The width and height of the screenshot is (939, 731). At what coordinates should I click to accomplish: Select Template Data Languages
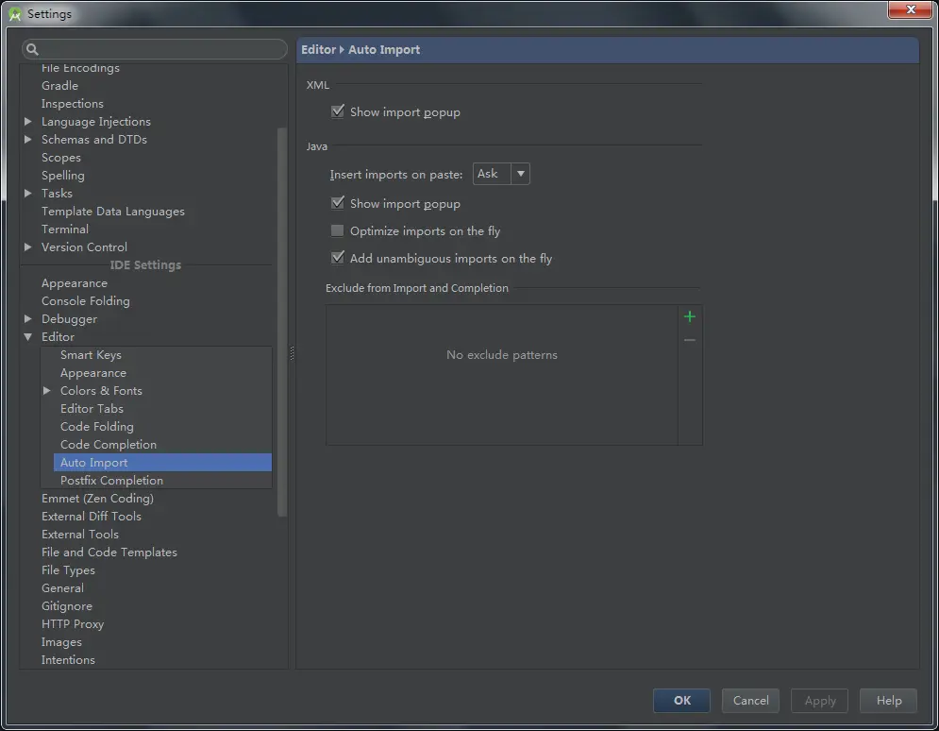click(x=113, y=212)
